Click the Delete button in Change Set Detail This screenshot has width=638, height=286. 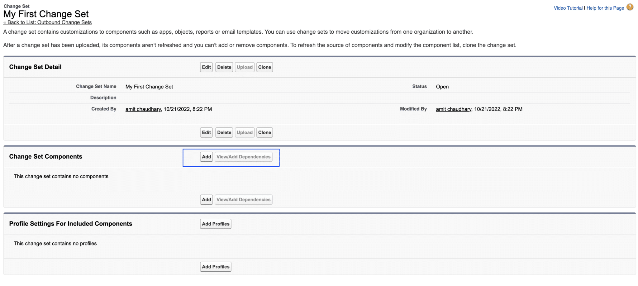click(x=224, y=67)
